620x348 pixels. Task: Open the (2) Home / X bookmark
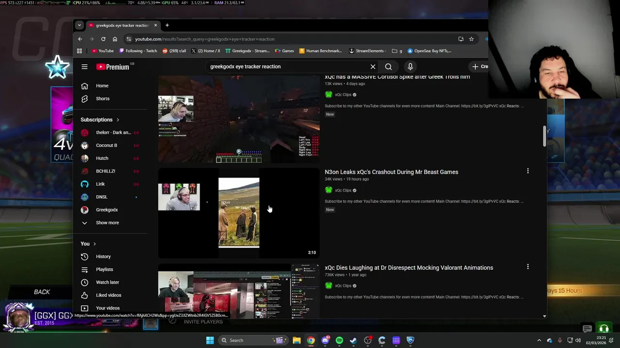coord(206,51)
